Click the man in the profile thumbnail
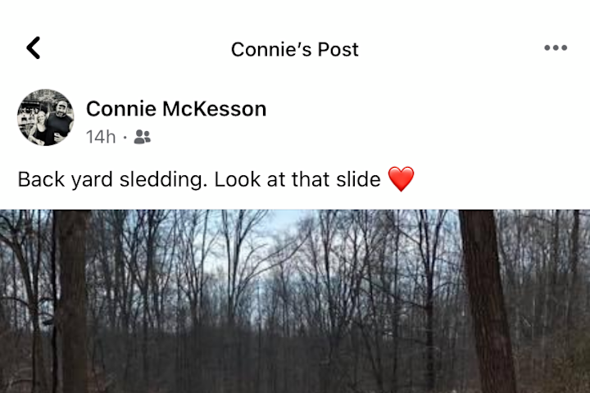This screenshot has height=393, width=590. 60,120
